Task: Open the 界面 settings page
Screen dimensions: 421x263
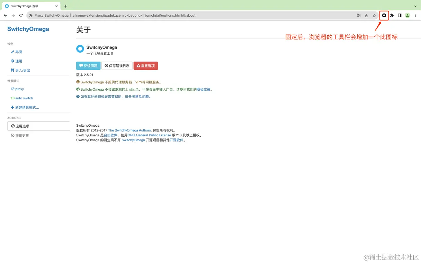Action: 17,52
